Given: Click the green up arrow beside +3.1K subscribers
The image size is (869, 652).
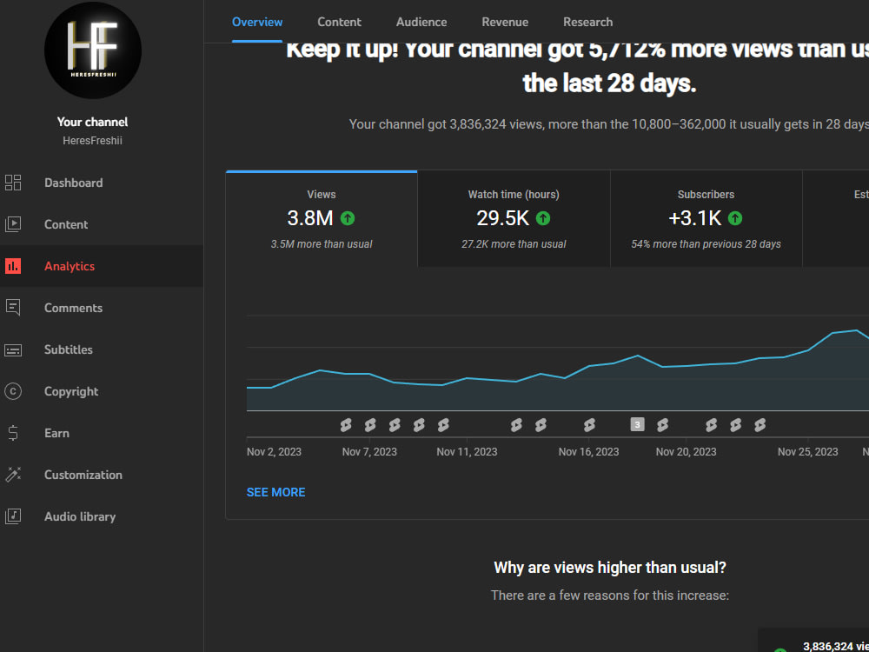Looking at the screenshot, I should [735, 218].
